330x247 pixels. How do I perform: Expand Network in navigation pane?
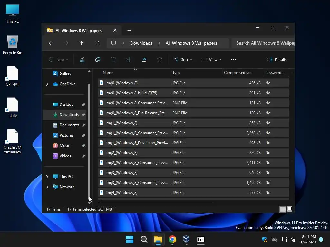click(x=47, y=187)
